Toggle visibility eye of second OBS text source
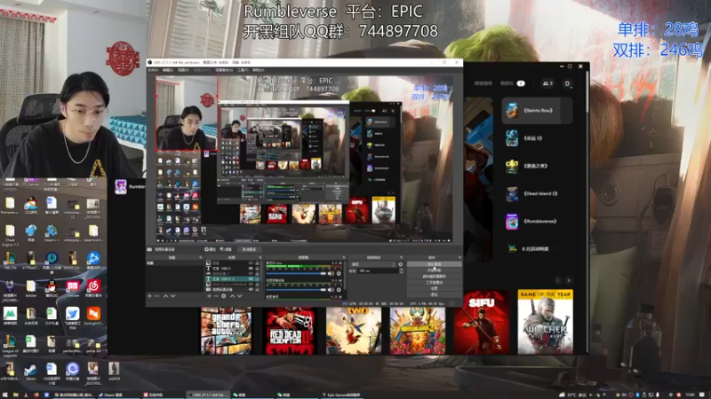Screen dimensions: 711x399 [x=251, y=269]
